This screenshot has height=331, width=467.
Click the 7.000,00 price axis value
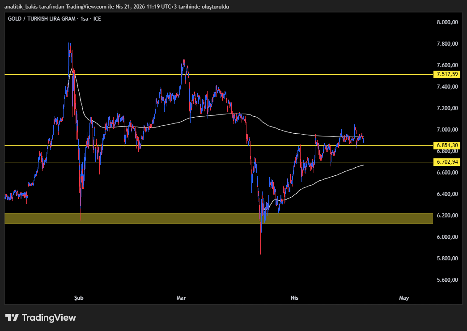click(447, 130)
